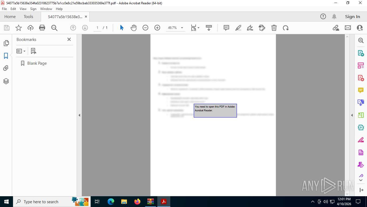This screenshot has height=207, width=367.
Task: Save the file to disk icon
Action: tap(7, 28)
